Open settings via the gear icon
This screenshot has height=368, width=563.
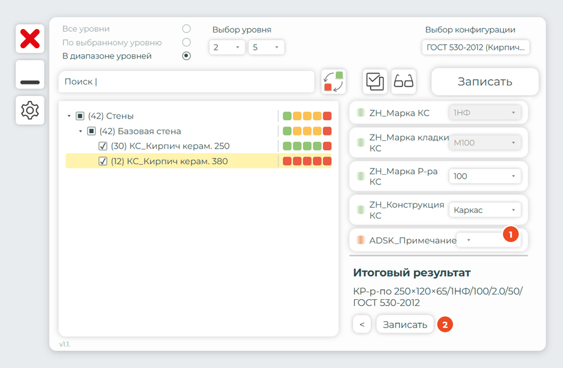click(x=30, y=110)
